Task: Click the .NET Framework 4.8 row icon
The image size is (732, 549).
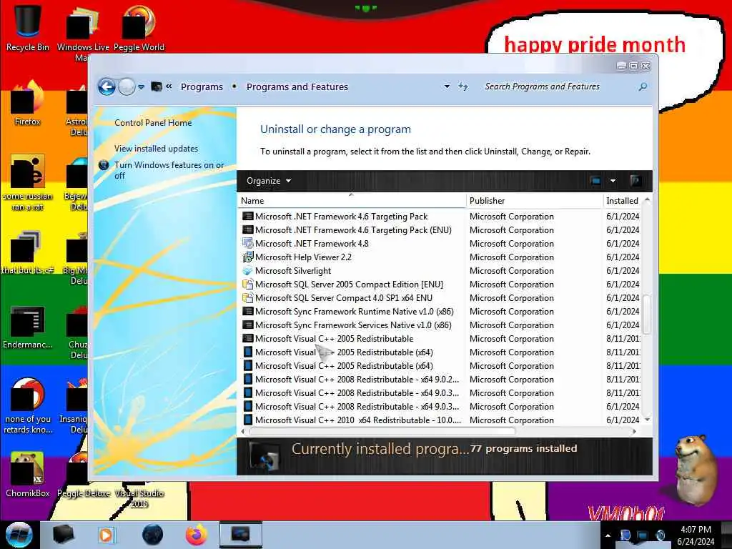Action: (x=248, y=244)
